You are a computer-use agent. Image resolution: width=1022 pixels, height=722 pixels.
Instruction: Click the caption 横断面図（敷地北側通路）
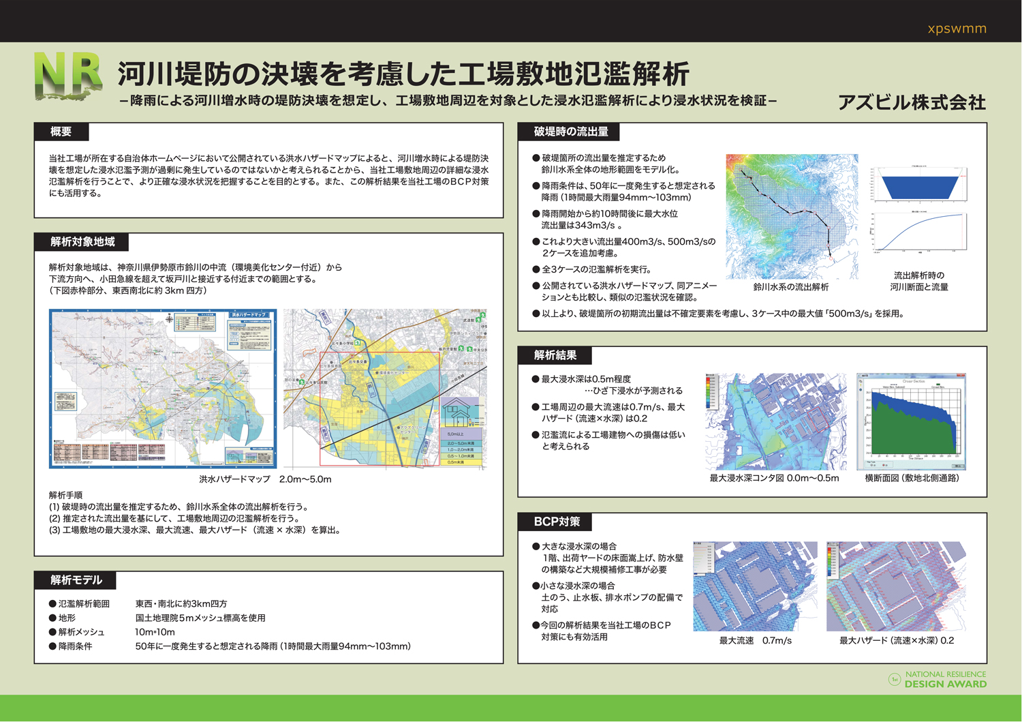(x=912, y=479)
